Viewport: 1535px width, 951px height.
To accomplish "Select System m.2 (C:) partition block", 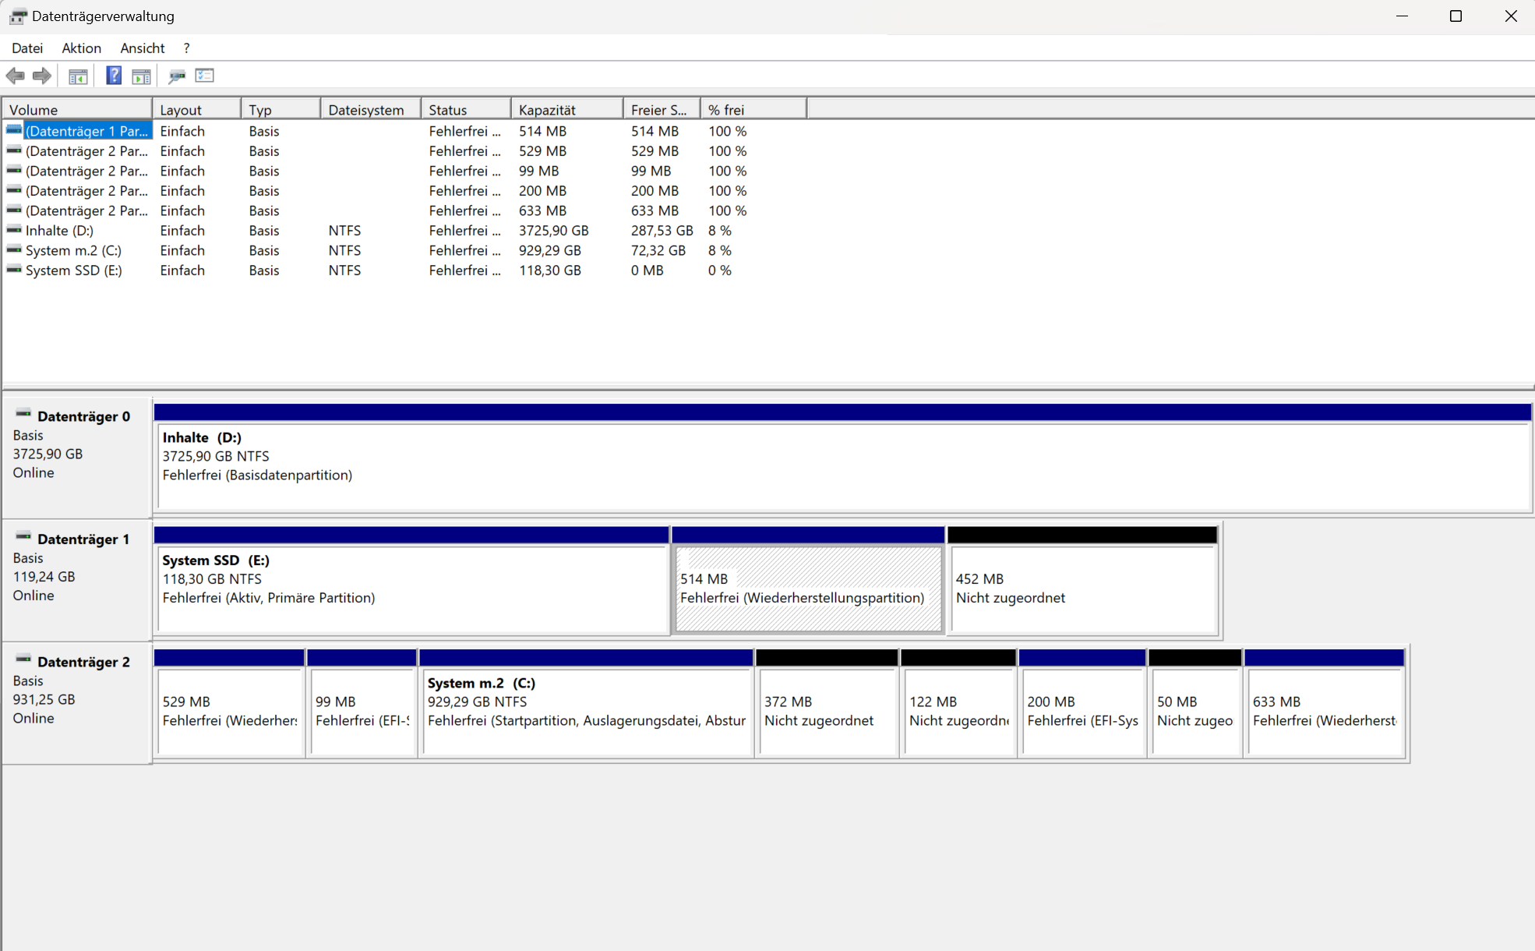I will (x=586, y=709).
